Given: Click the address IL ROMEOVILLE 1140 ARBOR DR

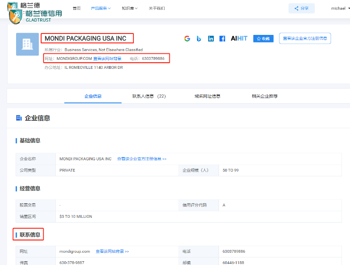Looking at the screenshot, I should click(94, 67).
